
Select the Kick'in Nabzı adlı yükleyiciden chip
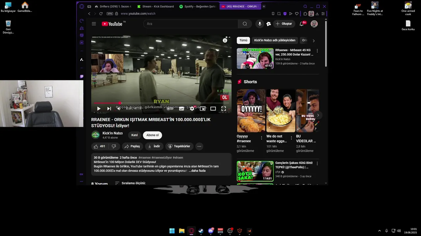(x=275, y=40)
